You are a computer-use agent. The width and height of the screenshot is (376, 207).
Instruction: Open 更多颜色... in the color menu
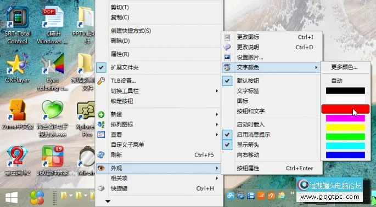click(345, 67)
